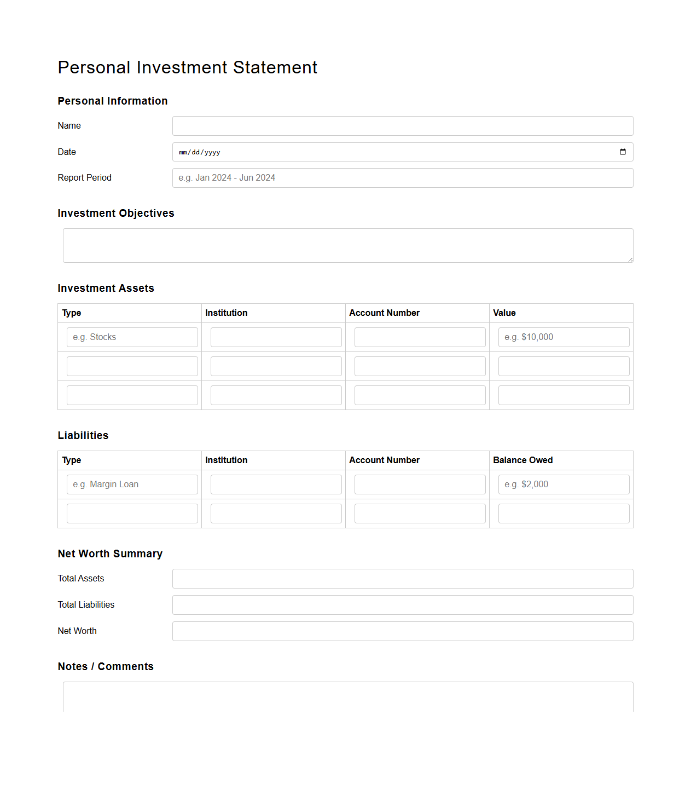Select the Total Assets input field
The width and height of the screenshot is (691, 790).
point(403,578)
